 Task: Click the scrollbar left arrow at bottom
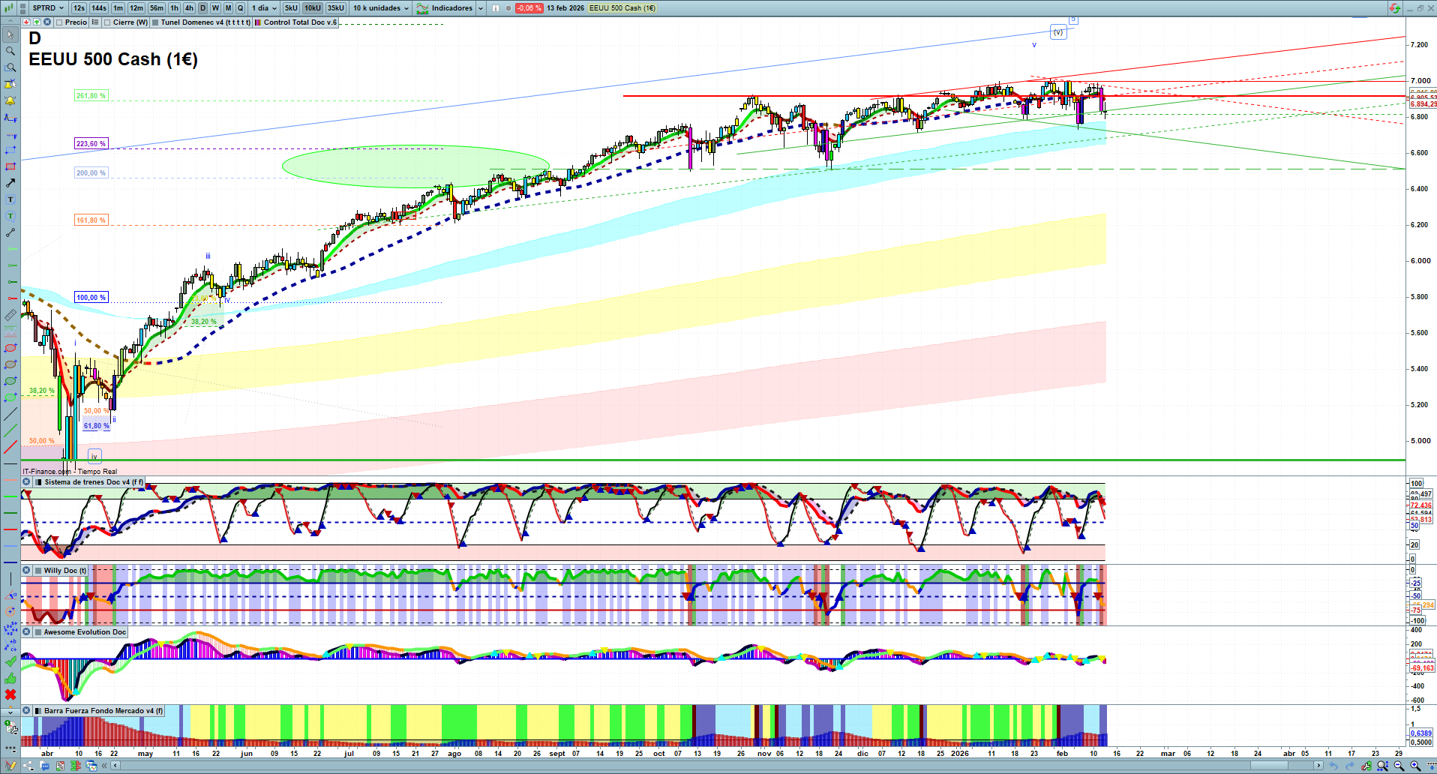click(115, 766)
